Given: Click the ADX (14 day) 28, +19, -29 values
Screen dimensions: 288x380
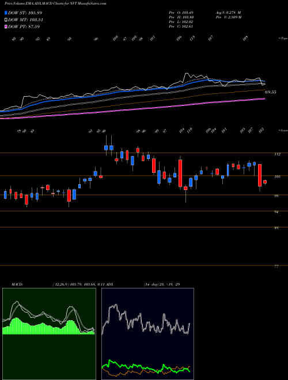Looking at the screenshot, I should click(x=162, y=284).
